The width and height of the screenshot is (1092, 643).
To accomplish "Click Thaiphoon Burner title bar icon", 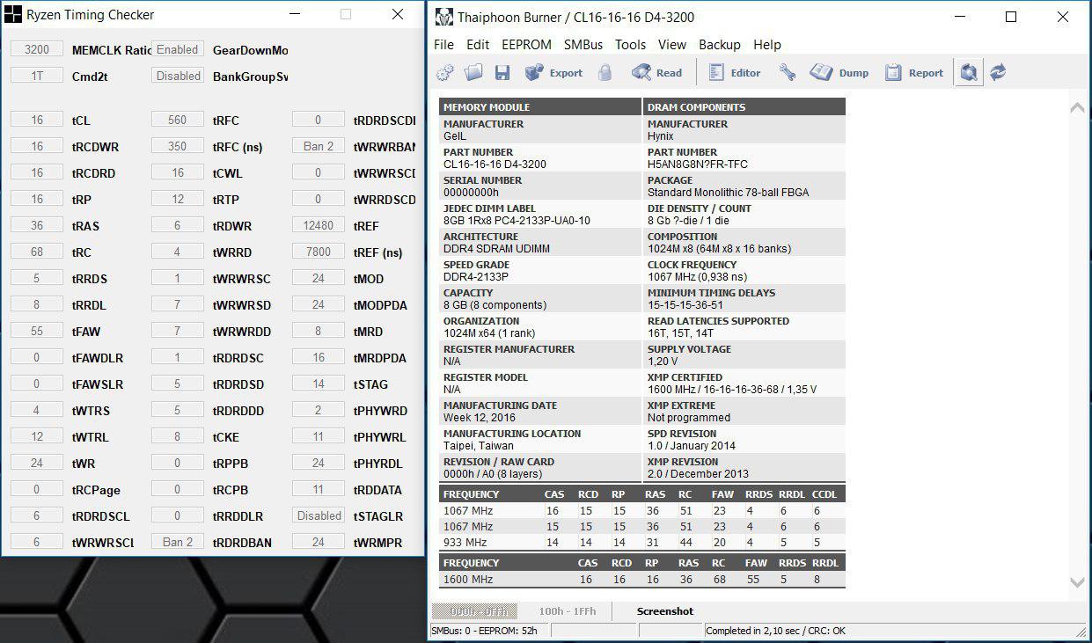I will coord(444,17).
